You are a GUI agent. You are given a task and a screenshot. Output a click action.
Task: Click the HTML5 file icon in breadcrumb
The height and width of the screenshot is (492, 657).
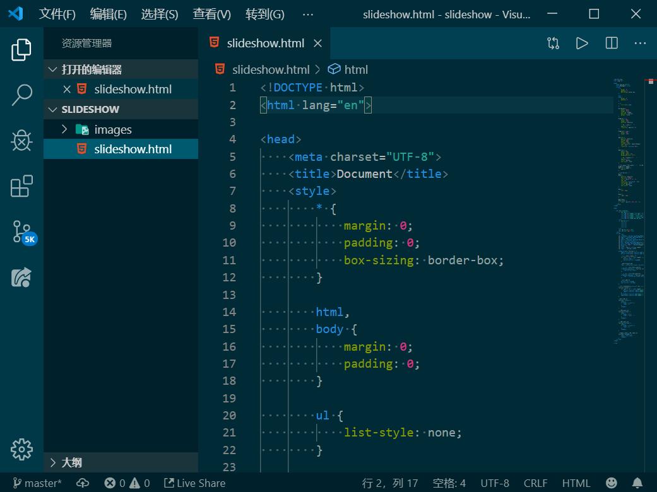click(220, 69)
